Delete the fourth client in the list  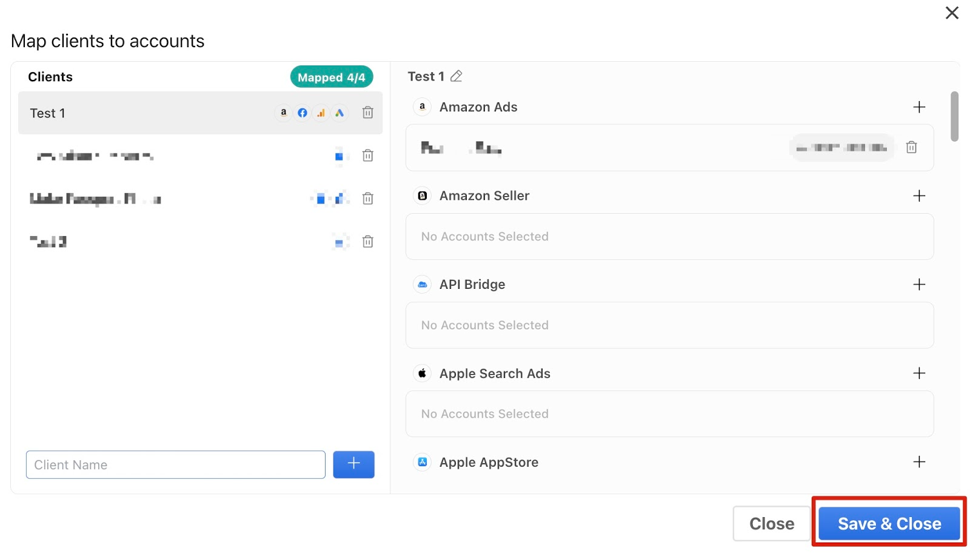(367, 242)
